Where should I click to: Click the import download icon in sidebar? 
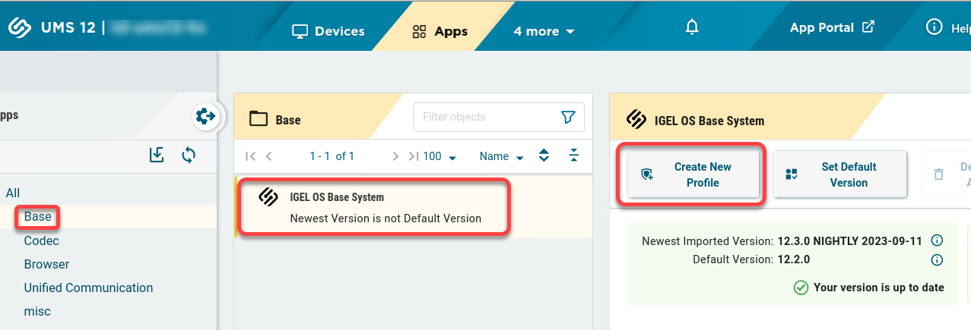pyautogui.click(x=157, y=155)
